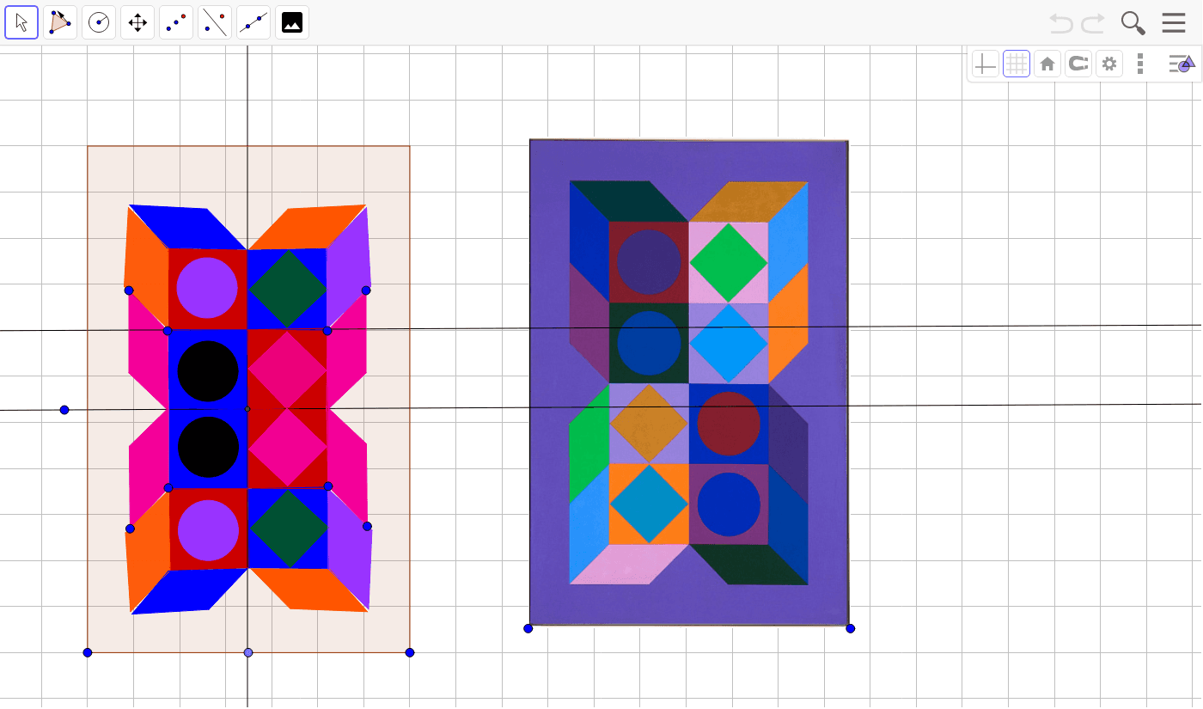Open graphics settings gear

(1109, 64)
